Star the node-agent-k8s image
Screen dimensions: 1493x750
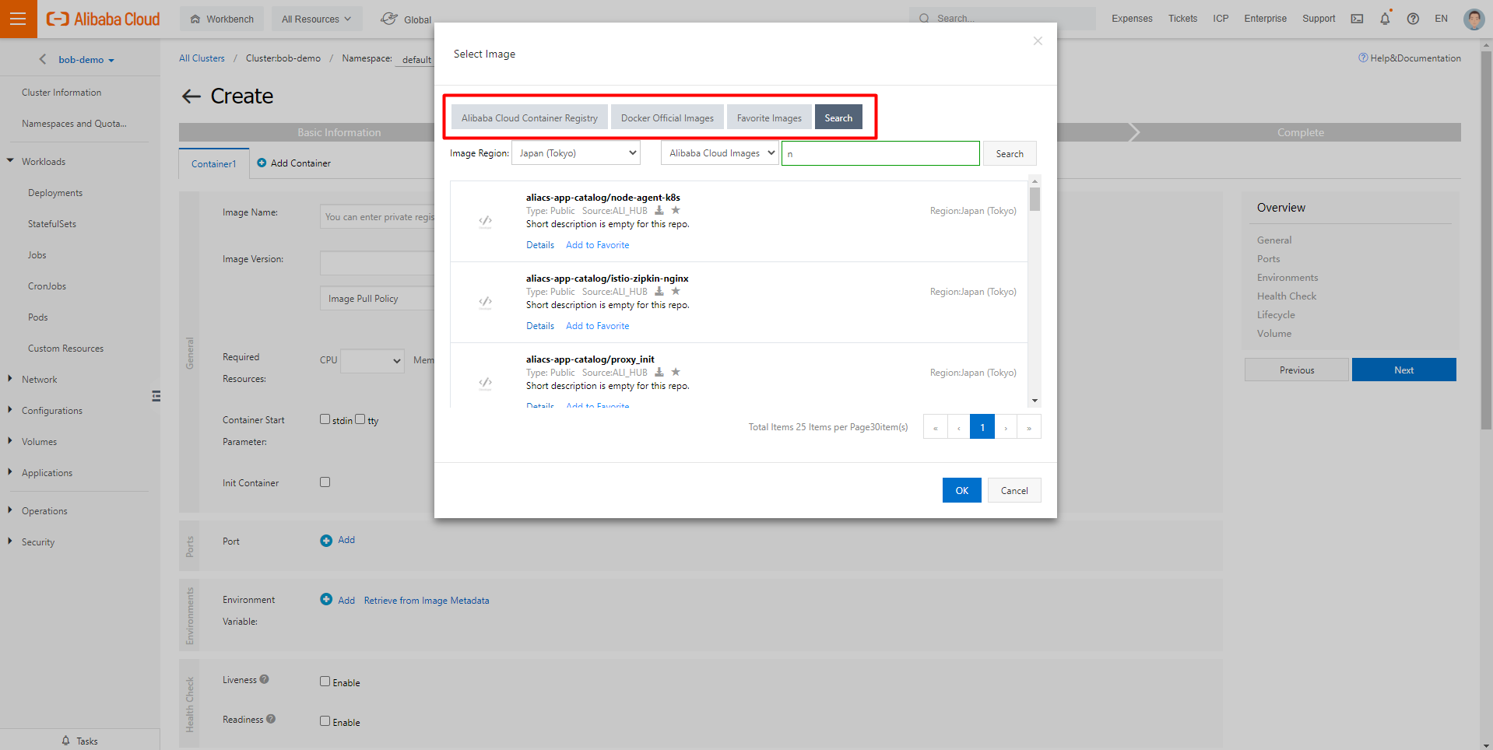676,210
